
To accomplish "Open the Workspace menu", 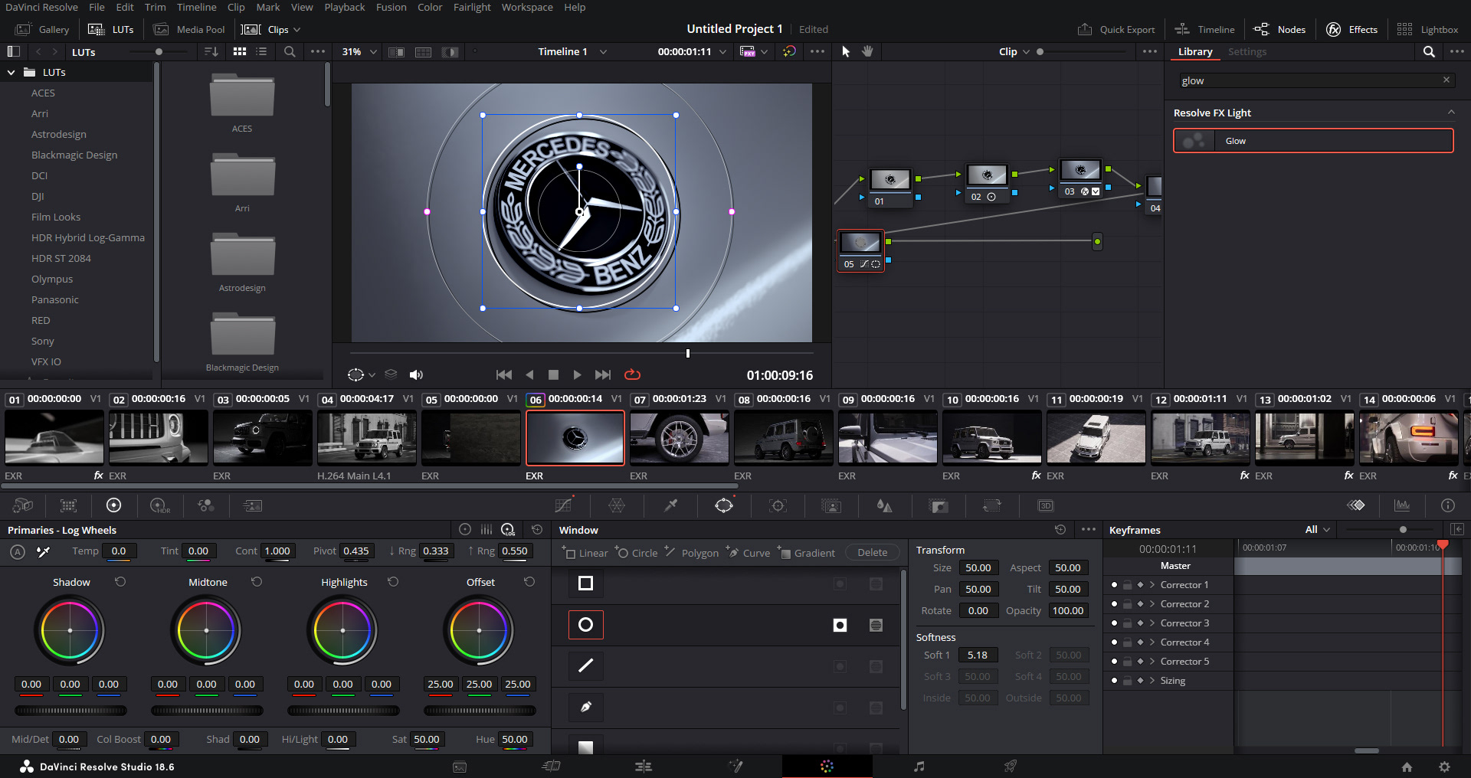I will click(x=527, y=7).
